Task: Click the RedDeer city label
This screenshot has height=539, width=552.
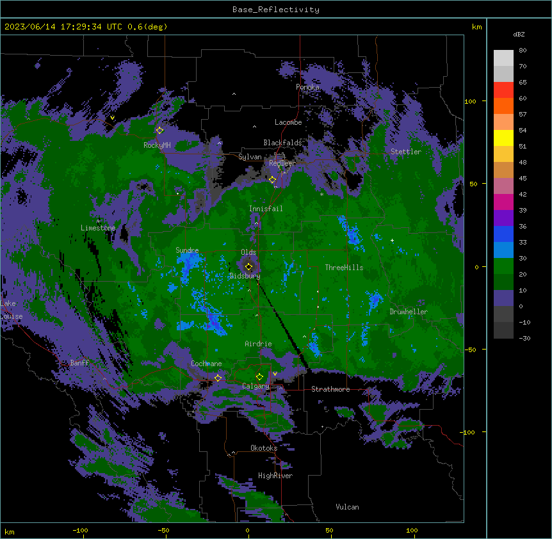Action: click(282, 163)
